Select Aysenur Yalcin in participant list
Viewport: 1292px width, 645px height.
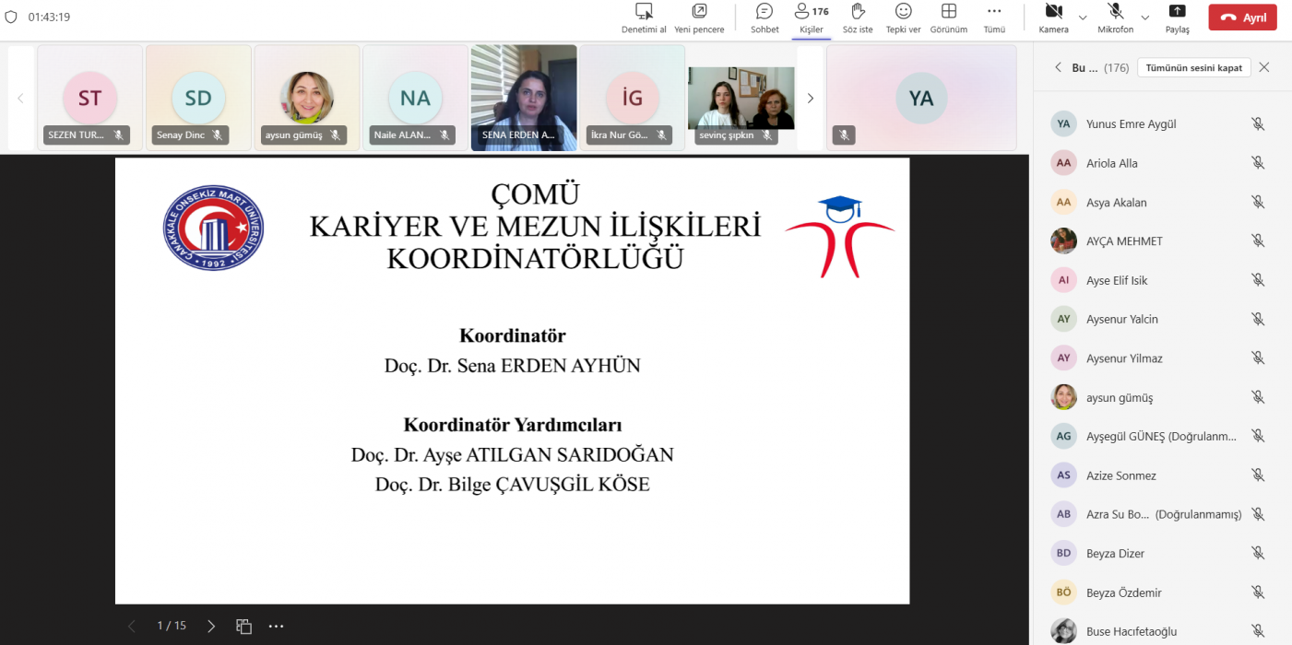(x=1122, y=319)
